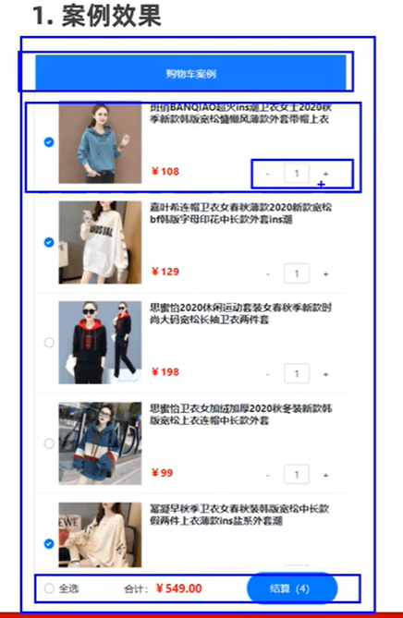Decrease quantity of the ¥108 hoodie

(x=268, y=174)
